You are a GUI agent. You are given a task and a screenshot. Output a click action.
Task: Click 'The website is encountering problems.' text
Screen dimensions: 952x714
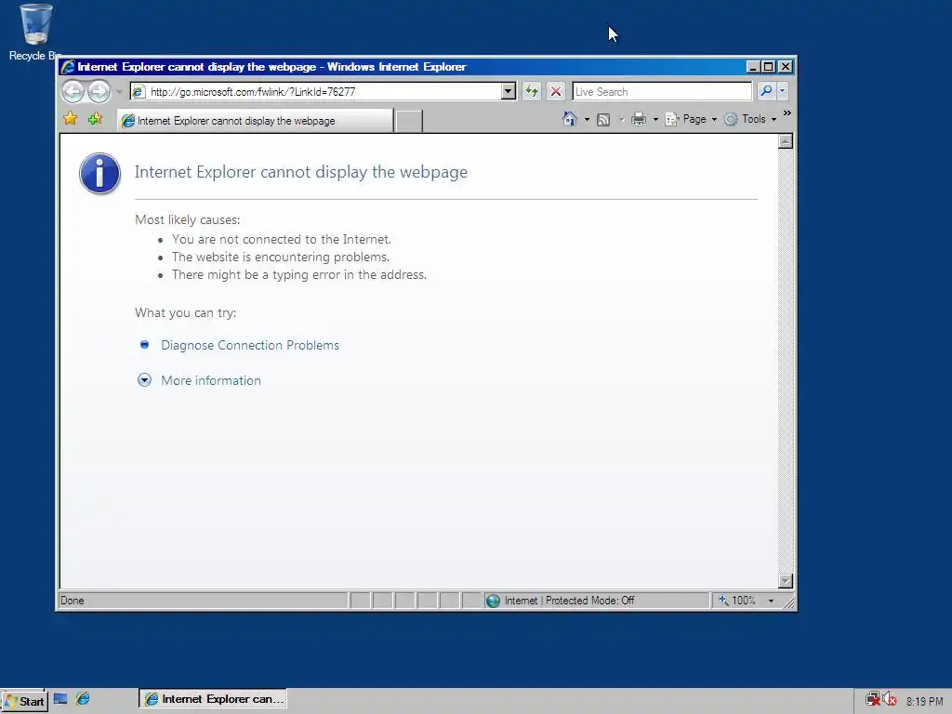(x=281, y=257)
